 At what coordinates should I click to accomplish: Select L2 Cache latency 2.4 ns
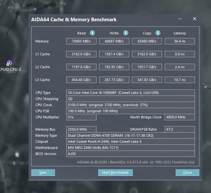coord(180,67)
